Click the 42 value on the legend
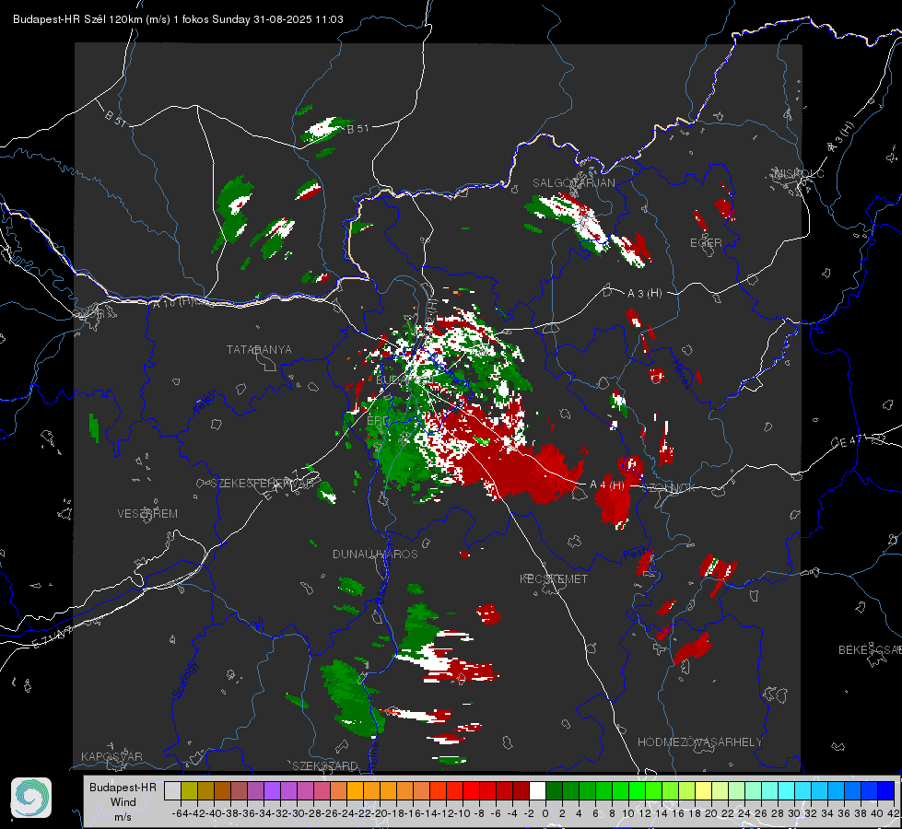The height and width of the screenshot is (829, 902). 893,813
